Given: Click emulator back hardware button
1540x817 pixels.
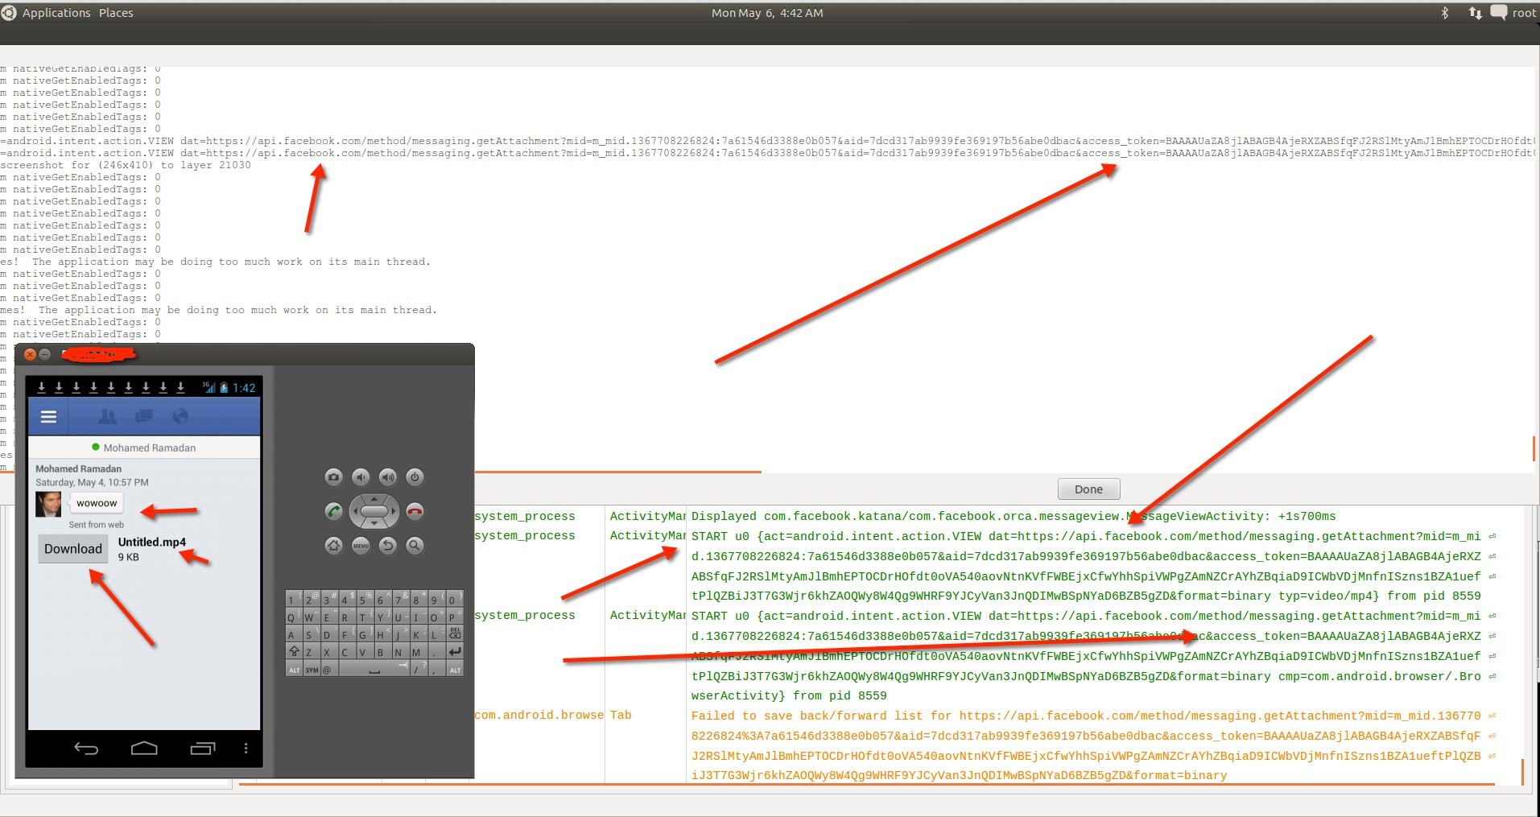Looking at the screenshot, I should 388,546.
